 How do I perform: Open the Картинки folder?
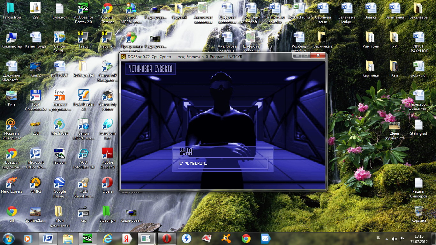coord(371,69)
